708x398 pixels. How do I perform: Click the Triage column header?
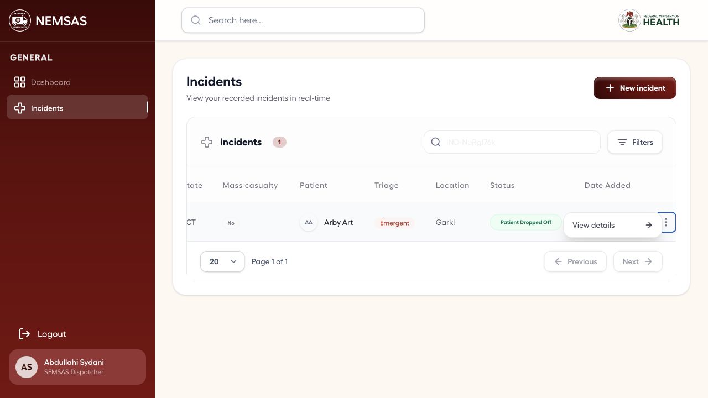coord(387,185)
